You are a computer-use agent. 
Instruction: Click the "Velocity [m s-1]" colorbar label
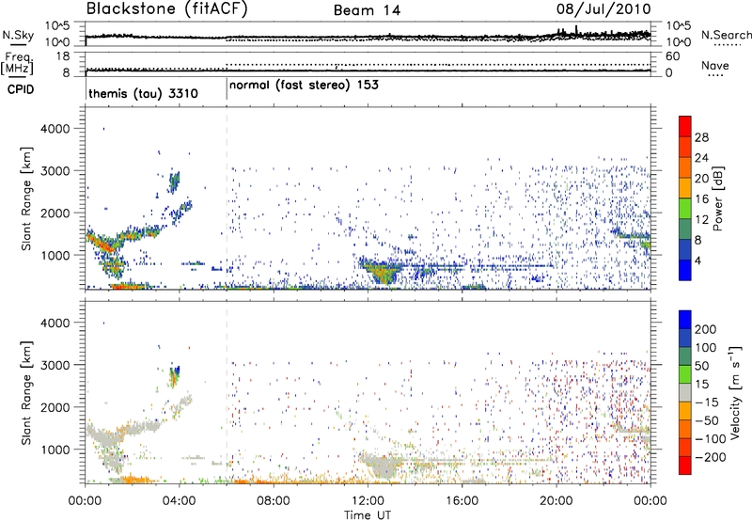pos(735,393)
